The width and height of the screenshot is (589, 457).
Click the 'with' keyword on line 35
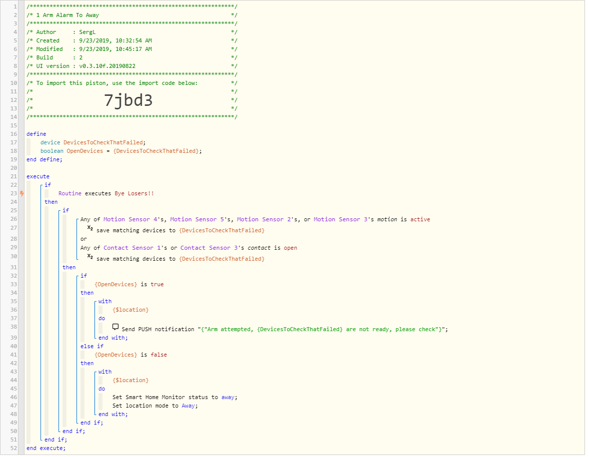[105, 302]
